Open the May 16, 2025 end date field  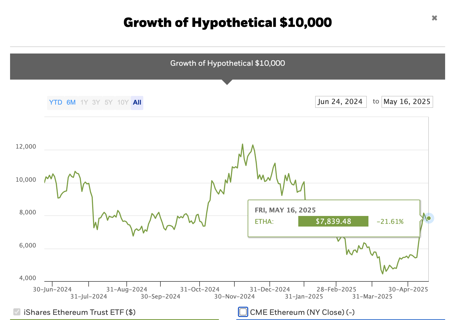(x=407, y=102)
